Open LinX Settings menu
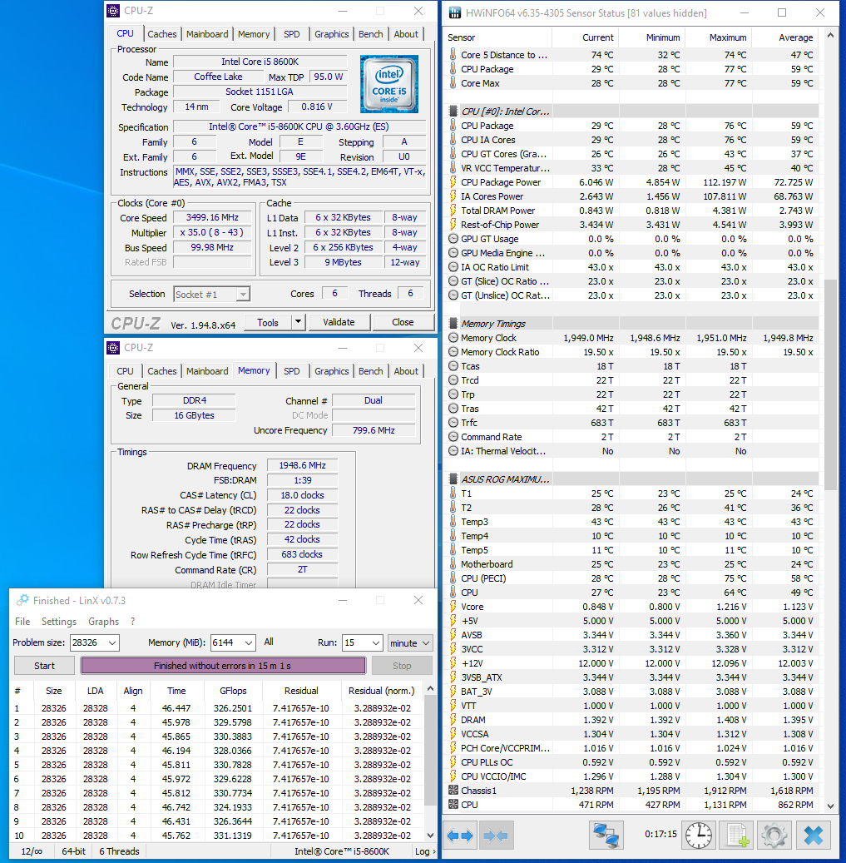This screenshot has height=863, width=846. (x=59, y=622)
